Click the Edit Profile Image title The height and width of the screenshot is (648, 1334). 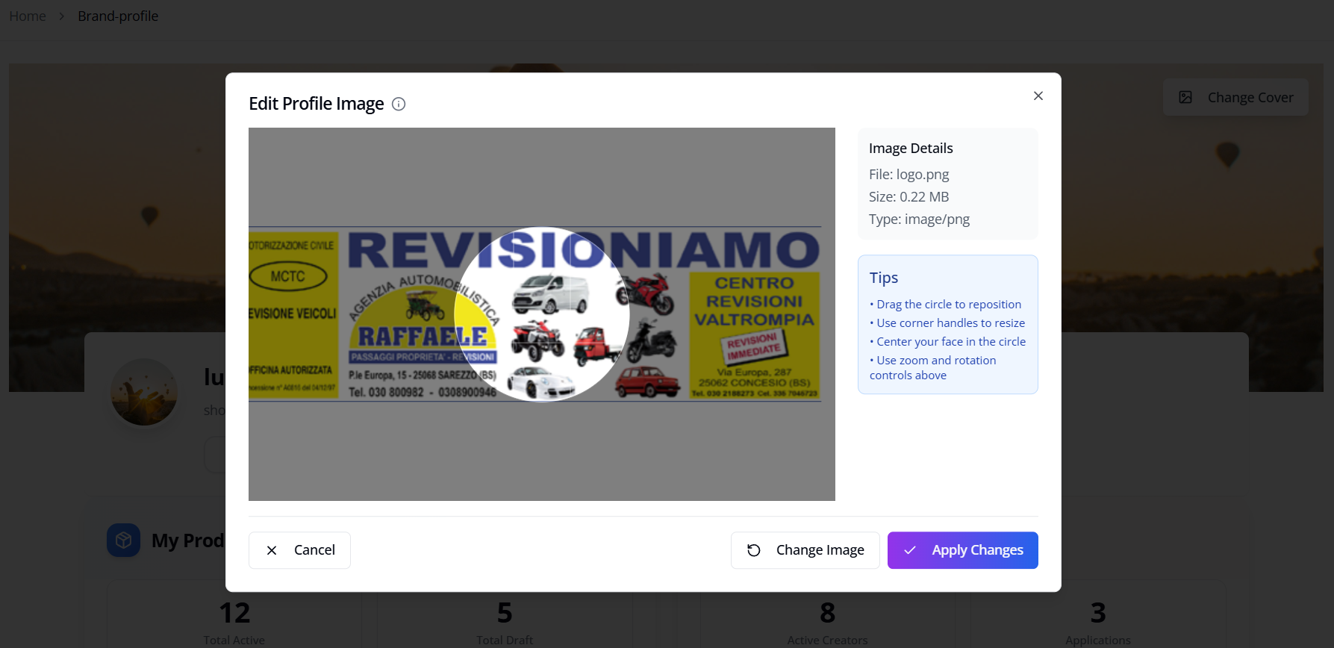317,104
